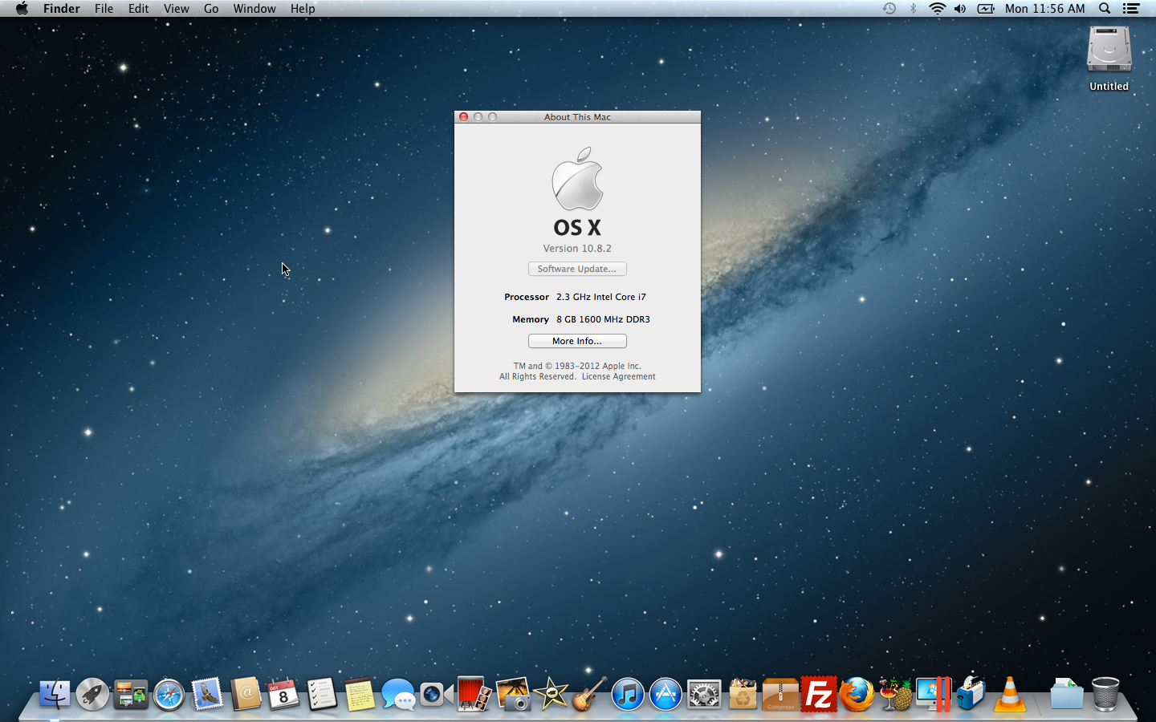Open the View menu
This screenshot has width=1156, height=722.
click(176, 9)
